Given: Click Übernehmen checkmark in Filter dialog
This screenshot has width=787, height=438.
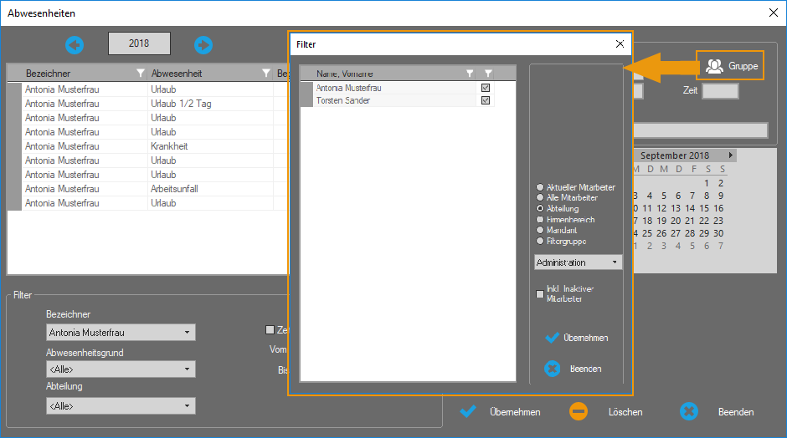Looking at the screenshot, I should point(552,338).
